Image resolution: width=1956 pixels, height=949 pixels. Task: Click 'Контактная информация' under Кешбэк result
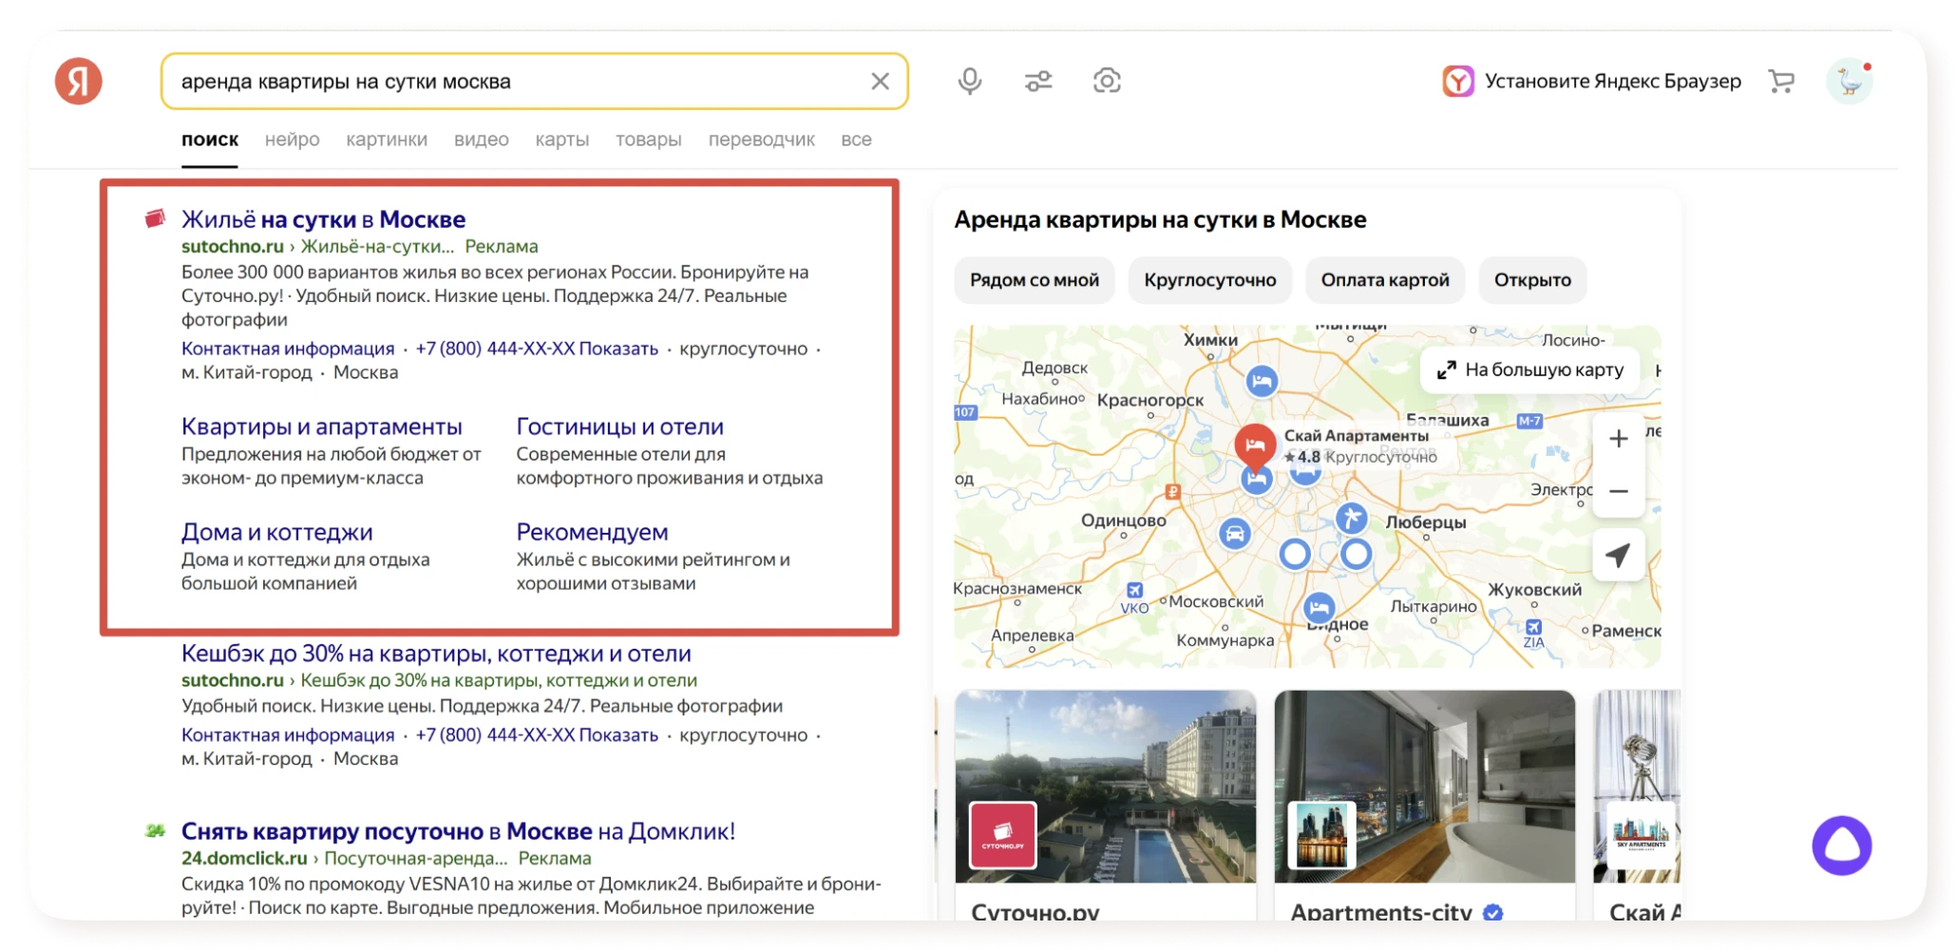(288, 735)
